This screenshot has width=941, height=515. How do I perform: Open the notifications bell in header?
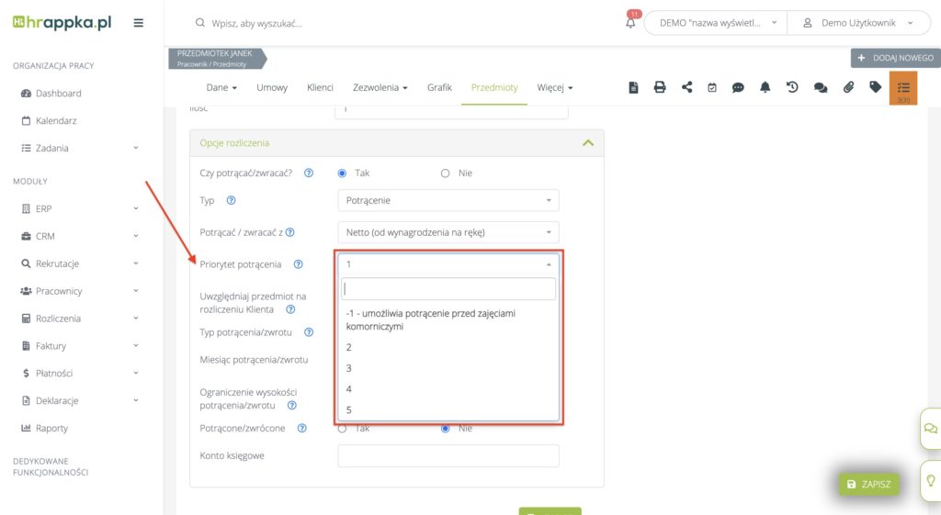click(x=630, y=23)
